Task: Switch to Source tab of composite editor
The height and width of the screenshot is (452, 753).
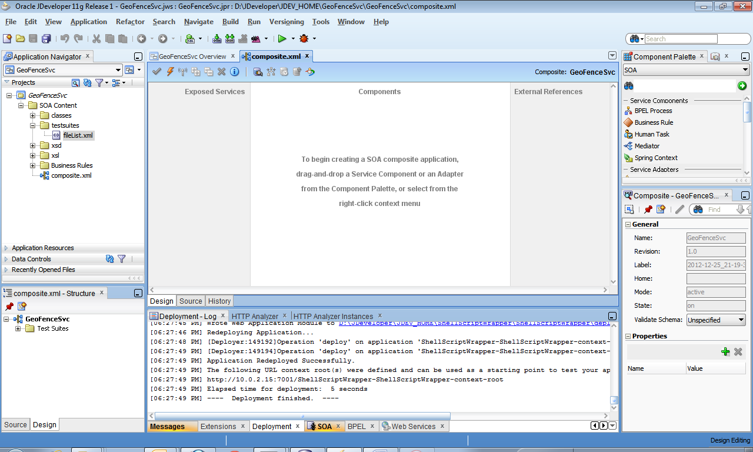Action: click(x=191, y=301)
